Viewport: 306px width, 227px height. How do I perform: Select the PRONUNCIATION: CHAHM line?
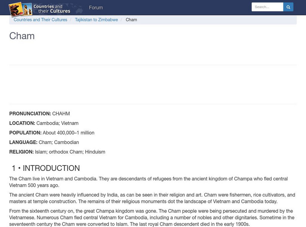point(40,113)
